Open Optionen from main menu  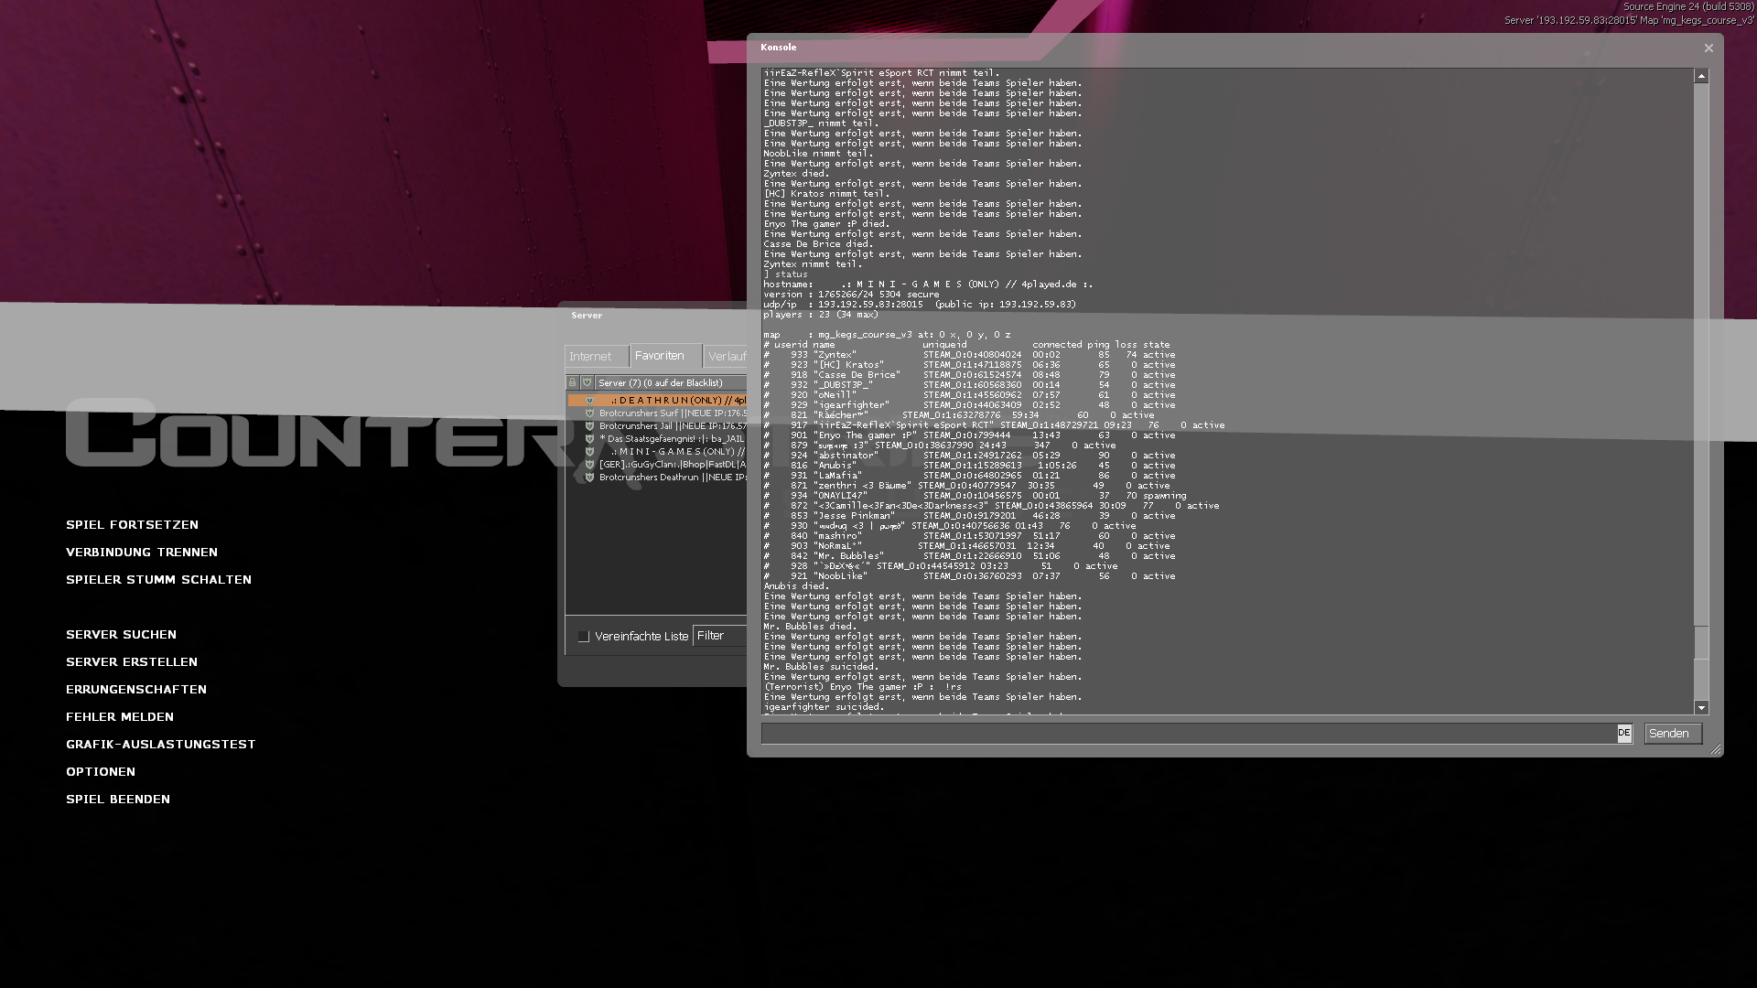pyautogui.click(x=101, y=771)
